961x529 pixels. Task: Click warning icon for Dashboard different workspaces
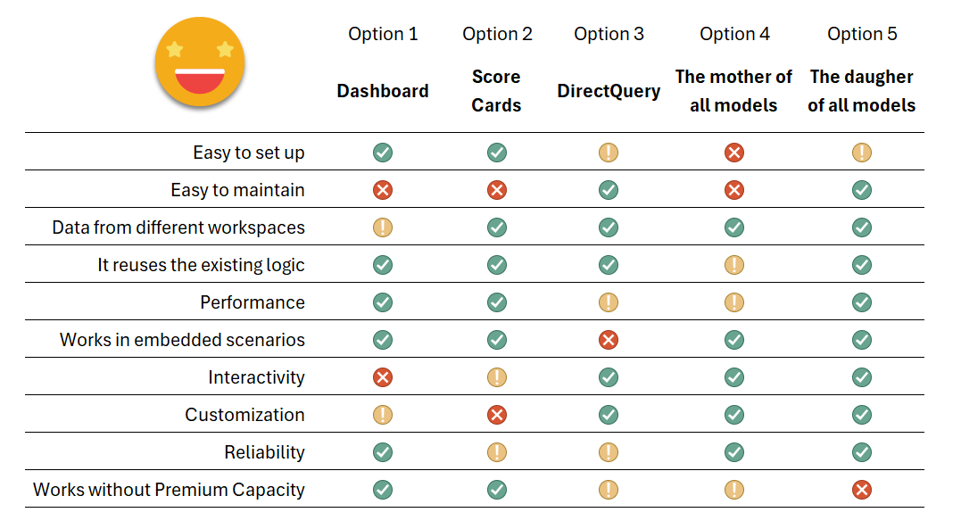(x=383, y=227)
